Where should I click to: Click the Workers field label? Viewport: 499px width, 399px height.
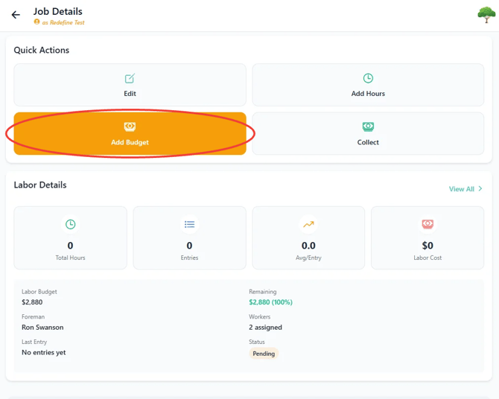259,316
